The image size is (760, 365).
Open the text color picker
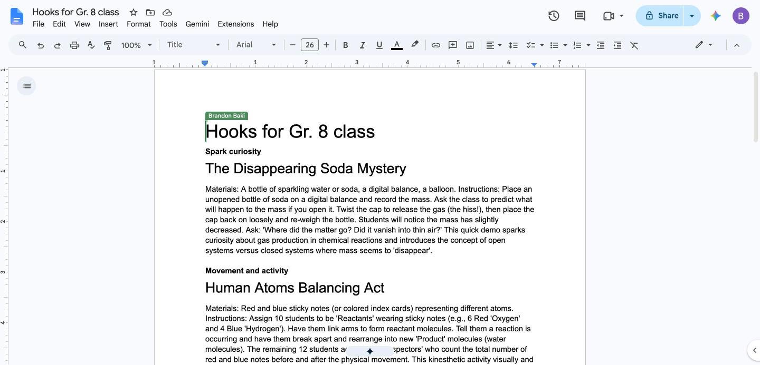point(397,45)
